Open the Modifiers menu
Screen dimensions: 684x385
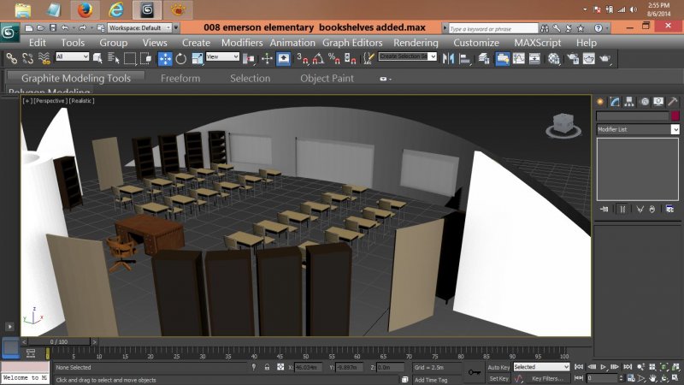point(242,43)
